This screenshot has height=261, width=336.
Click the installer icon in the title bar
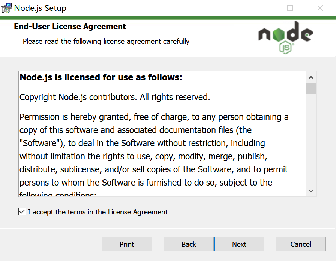(x=7, y=8)
